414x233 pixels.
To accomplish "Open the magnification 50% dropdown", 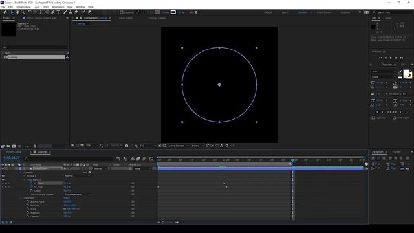I will 92,146.
